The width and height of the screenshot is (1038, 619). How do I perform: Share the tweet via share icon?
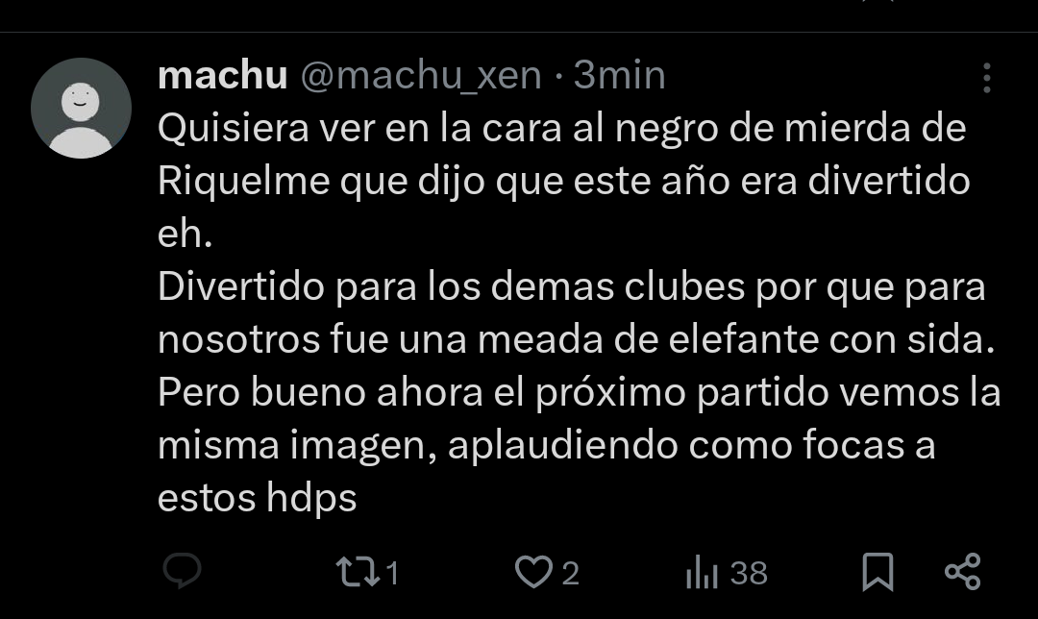(x=962, y=572)
